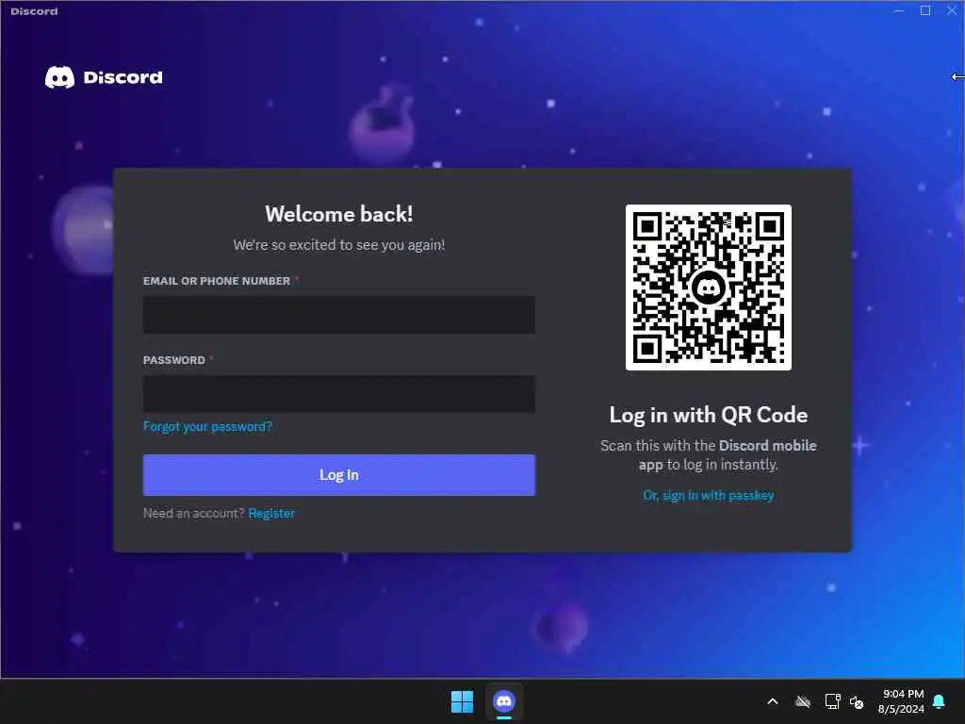The height and width of the screenshot is (724, 965).
Task: Click the Discord logo in the header
Action: click(x=104, y=77)
